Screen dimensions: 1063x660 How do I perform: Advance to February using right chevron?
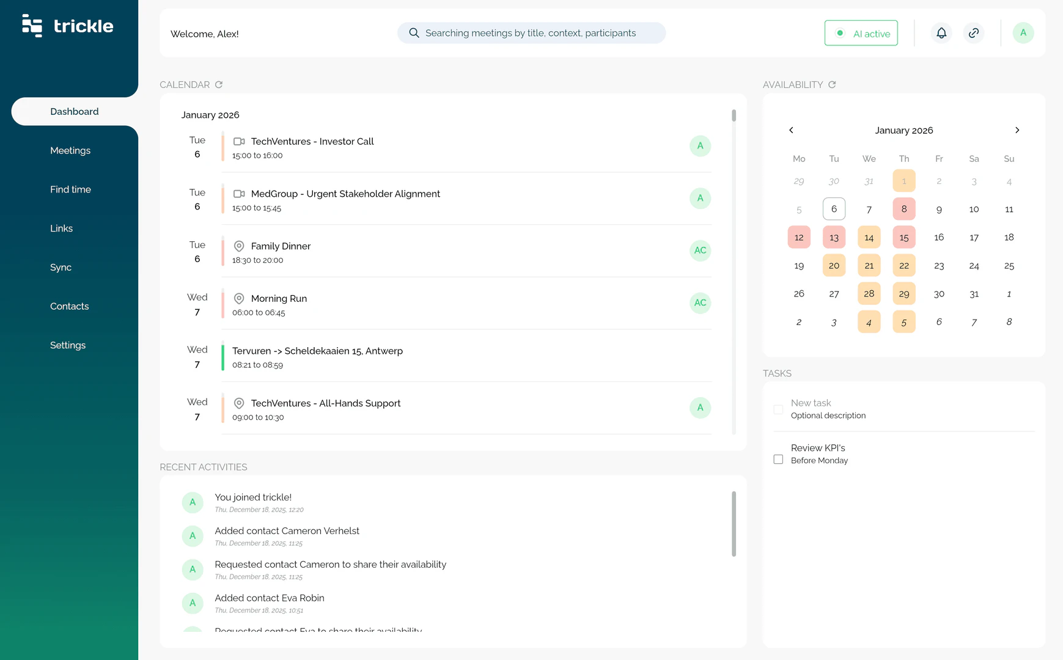pos(1017,130)
